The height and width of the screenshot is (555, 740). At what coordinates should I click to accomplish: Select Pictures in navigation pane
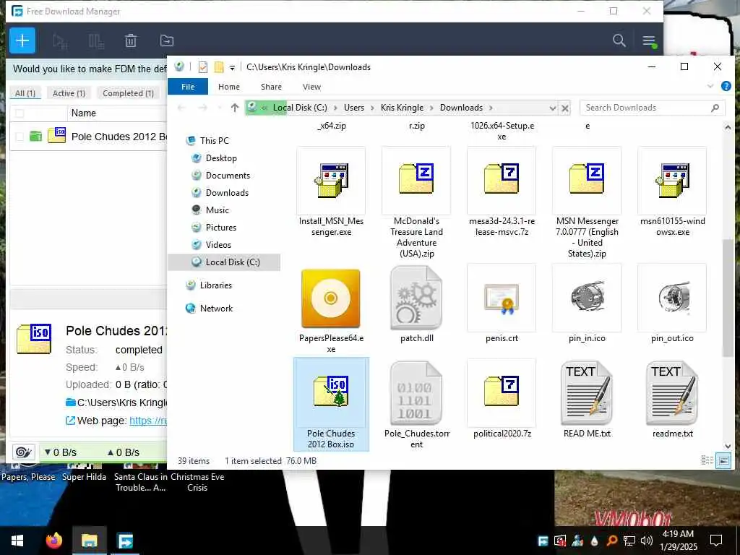(x=221, y=228)
